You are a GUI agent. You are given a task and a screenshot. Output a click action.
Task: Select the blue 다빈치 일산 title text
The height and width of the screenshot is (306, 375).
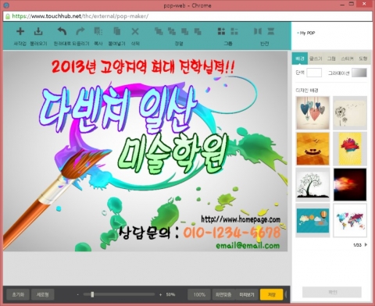coord(119,109)
